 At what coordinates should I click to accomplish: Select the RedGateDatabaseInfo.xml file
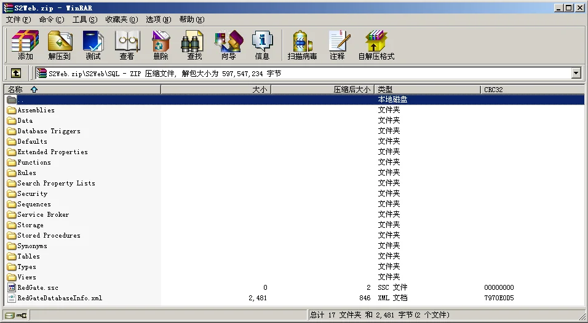59,298
